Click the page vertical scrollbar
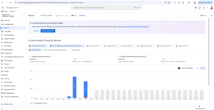The height and width of the screenshot is (110, 214). (208, 52)
